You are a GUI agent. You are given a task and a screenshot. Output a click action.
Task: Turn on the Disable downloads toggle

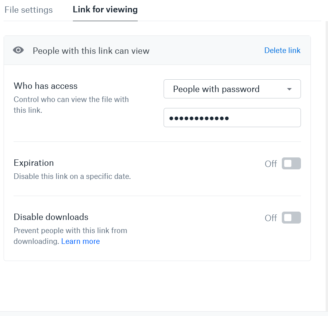[291, 218]
